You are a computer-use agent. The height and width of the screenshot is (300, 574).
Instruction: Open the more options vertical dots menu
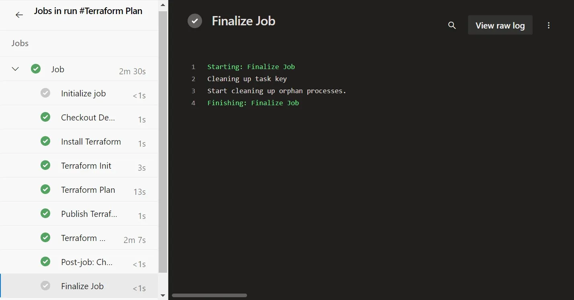pos(549,25)
